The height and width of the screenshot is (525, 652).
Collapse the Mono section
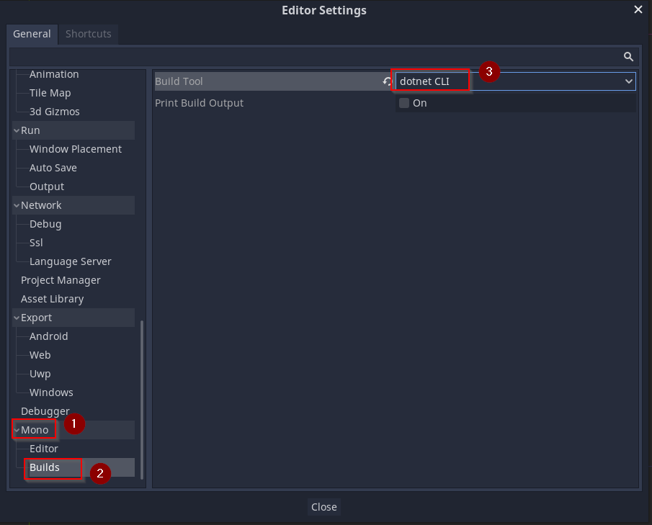(17, 429)
